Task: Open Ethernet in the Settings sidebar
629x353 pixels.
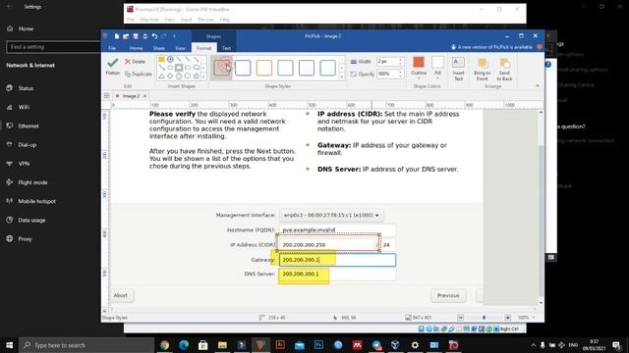Action: pyautogui.click(x=29, y=126)
